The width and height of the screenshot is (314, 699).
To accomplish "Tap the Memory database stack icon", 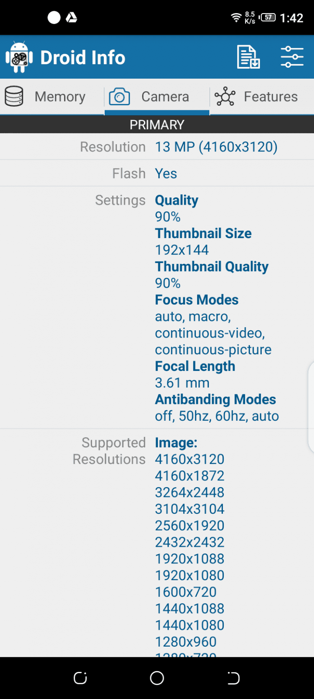I will click(x=14, y=97).
